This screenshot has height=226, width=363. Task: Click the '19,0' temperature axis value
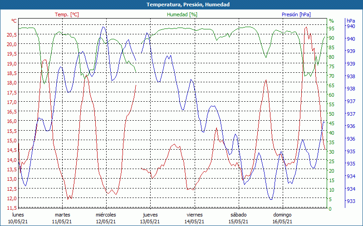coord(12,64)
